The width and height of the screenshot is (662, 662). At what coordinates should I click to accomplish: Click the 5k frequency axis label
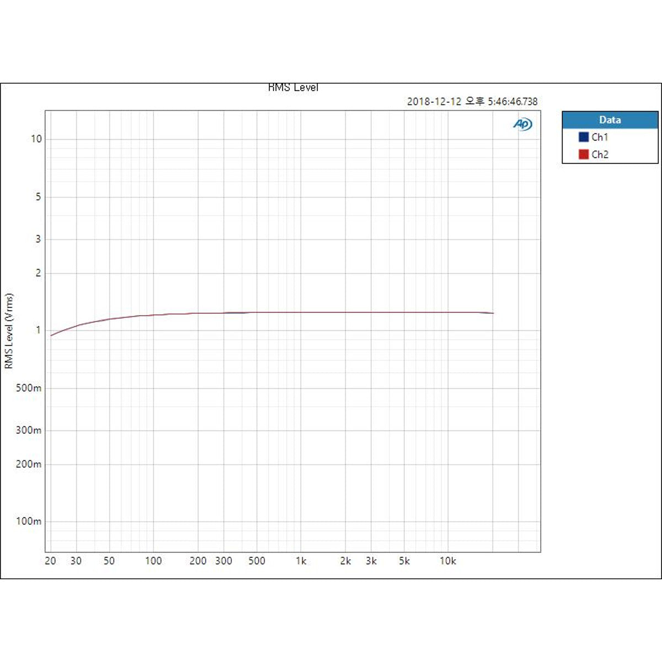404,561
